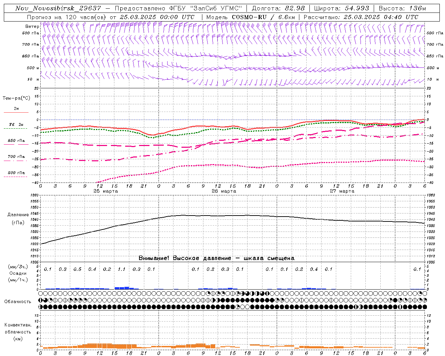The image size is (445, 356).
Task: Select the (гПа) unit under Давление
Action: (x=18, y=223)
